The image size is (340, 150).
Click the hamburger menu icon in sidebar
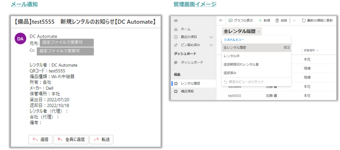176,20
